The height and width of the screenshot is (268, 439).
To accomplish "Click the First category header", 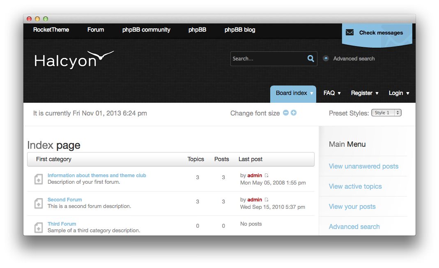I will tap(53, 159).
